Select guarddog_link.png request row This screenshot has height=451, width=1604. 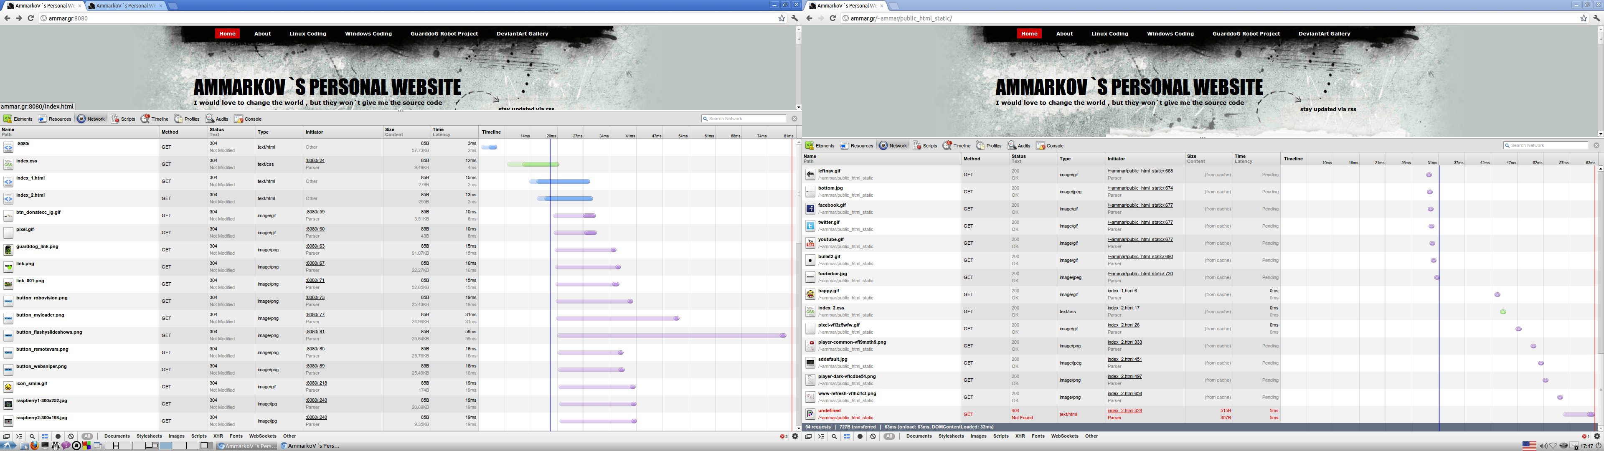(398, 250)
